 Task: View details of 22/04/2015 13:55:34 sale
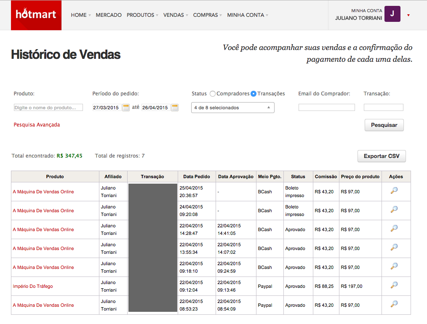click(x=394, y=247)
